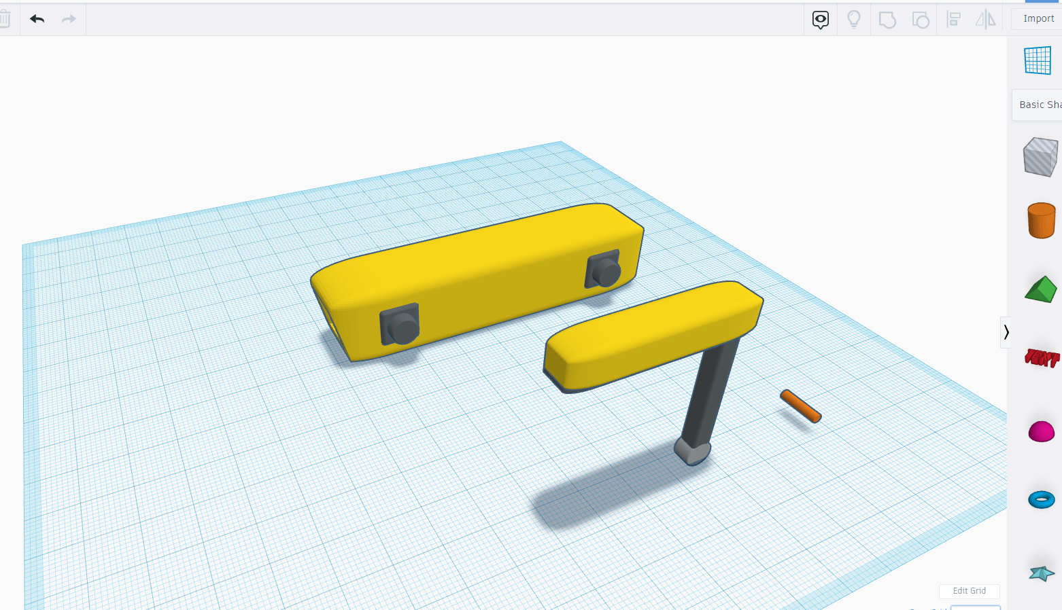Collapse the shapes panel chevron
Viewport: 1062px width, 610px height.
1006,332
